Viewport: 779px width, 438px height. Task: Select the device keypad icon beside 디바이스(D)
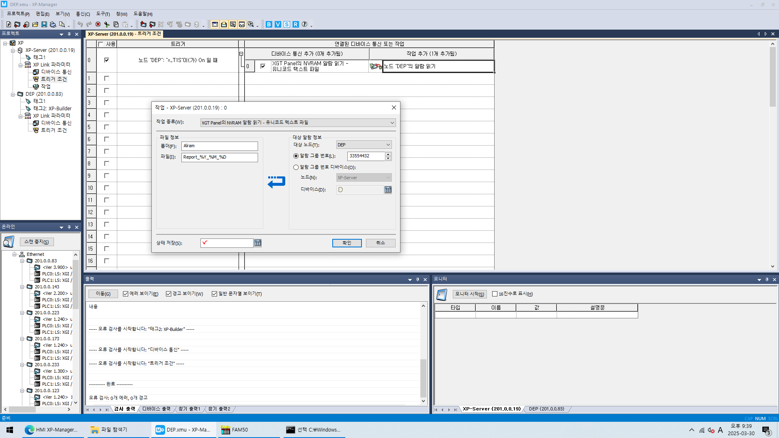[x=388, y=189]
